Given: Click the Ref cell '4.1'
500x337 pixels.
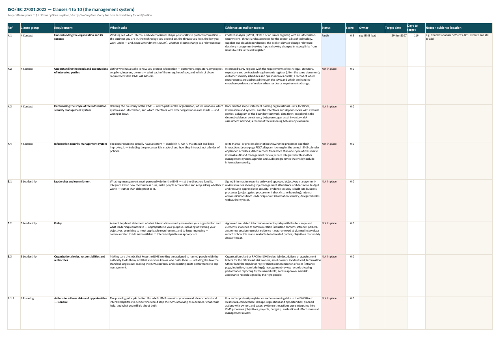Looking at the screenshot, I should point(14,49).
